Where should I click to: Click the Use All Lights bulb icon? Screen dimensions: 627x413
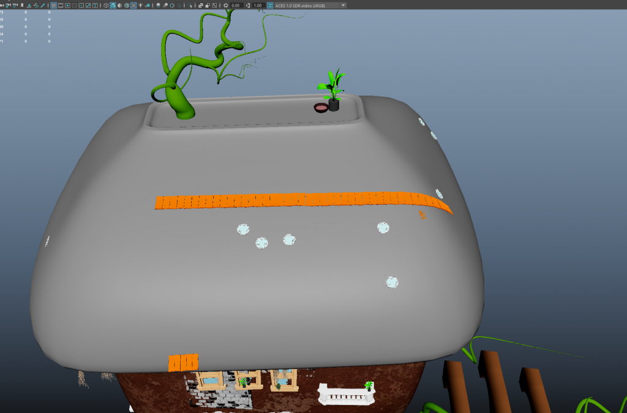[x=141, y=5]
